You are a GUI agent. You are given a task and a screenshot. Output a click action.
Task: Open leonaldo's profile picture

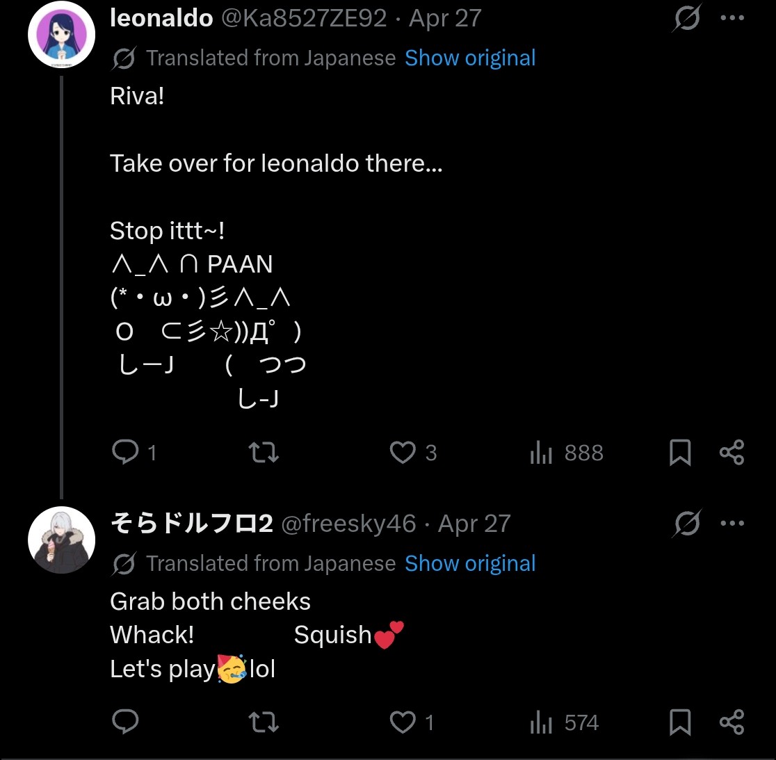pyautogui.click(x=61, y=35)
